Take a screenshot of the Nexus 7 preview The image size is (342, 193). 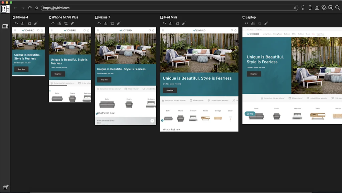[105, 23]
